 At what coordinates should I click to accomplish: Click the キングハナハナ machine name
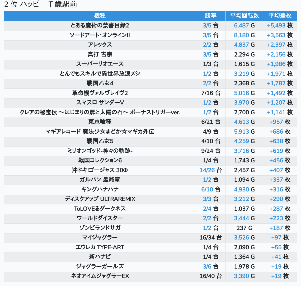pos(100,189)
